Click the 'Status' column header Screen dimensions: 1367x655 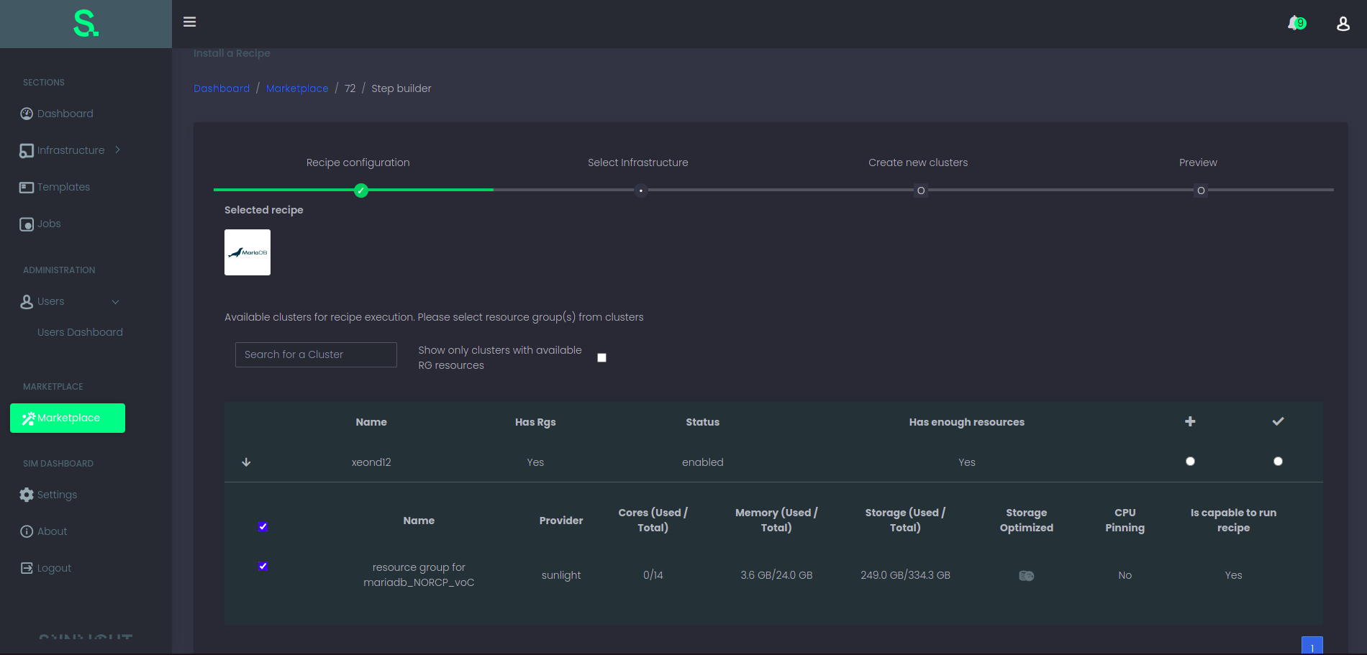(703, 422)
